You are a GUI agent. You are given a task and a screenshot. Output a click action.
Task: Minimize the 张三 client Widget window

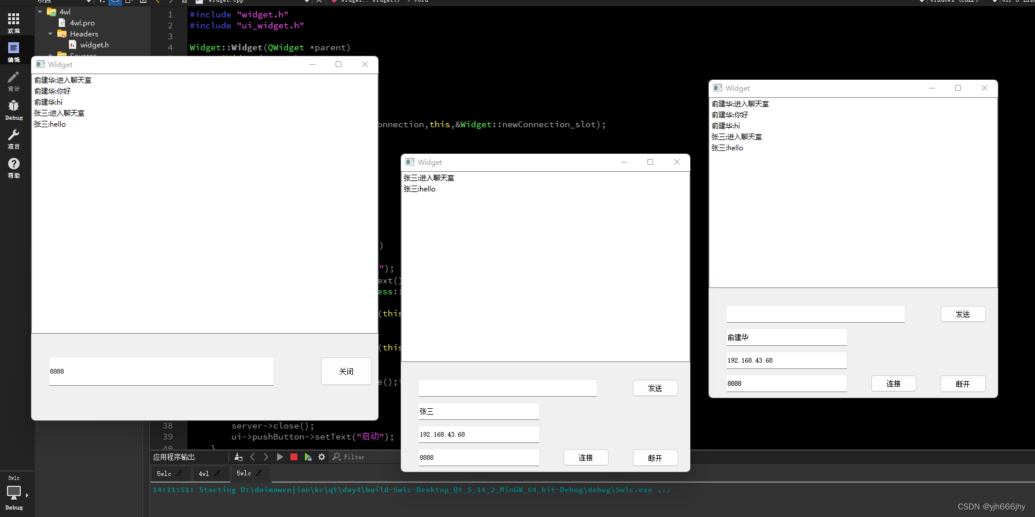(624, 162)
